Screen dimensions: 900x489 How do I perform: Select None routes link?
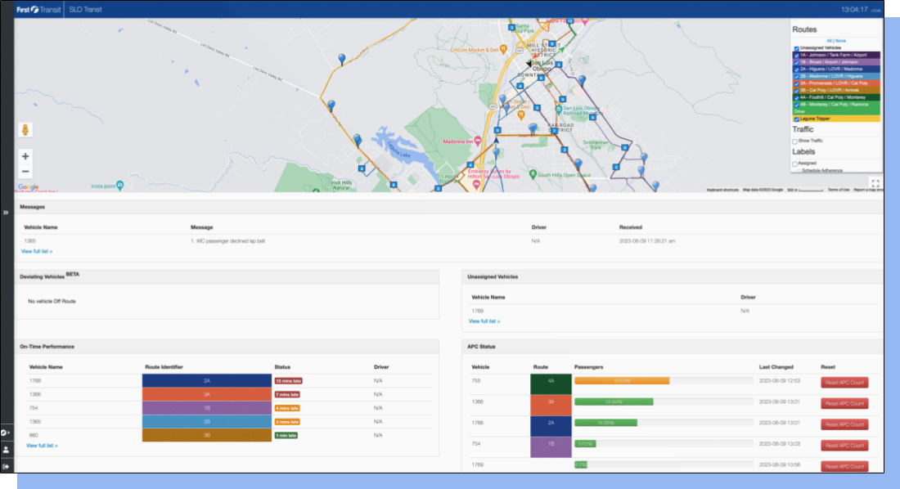tap(840, 41)
